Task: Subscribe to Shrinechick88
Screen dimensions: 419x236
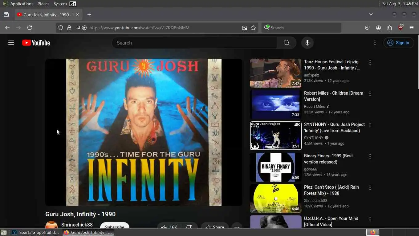Action: click(x=115, y=226)
